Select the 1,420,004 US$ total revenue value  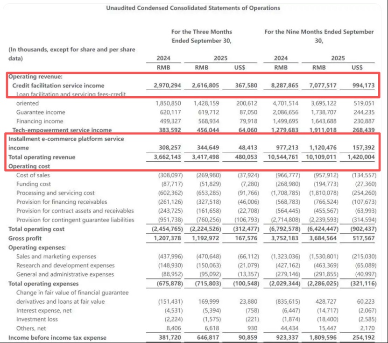coord(361,157)
